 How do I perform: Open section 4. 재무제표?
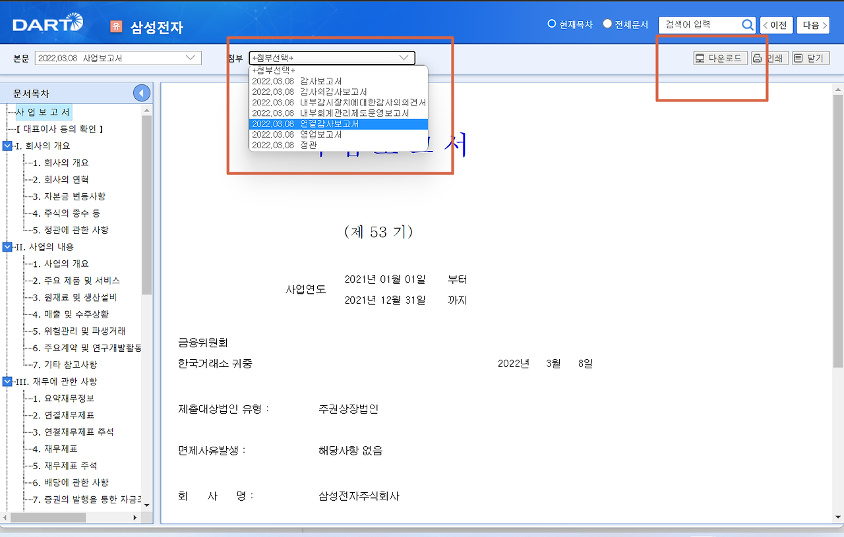point(55,449)
